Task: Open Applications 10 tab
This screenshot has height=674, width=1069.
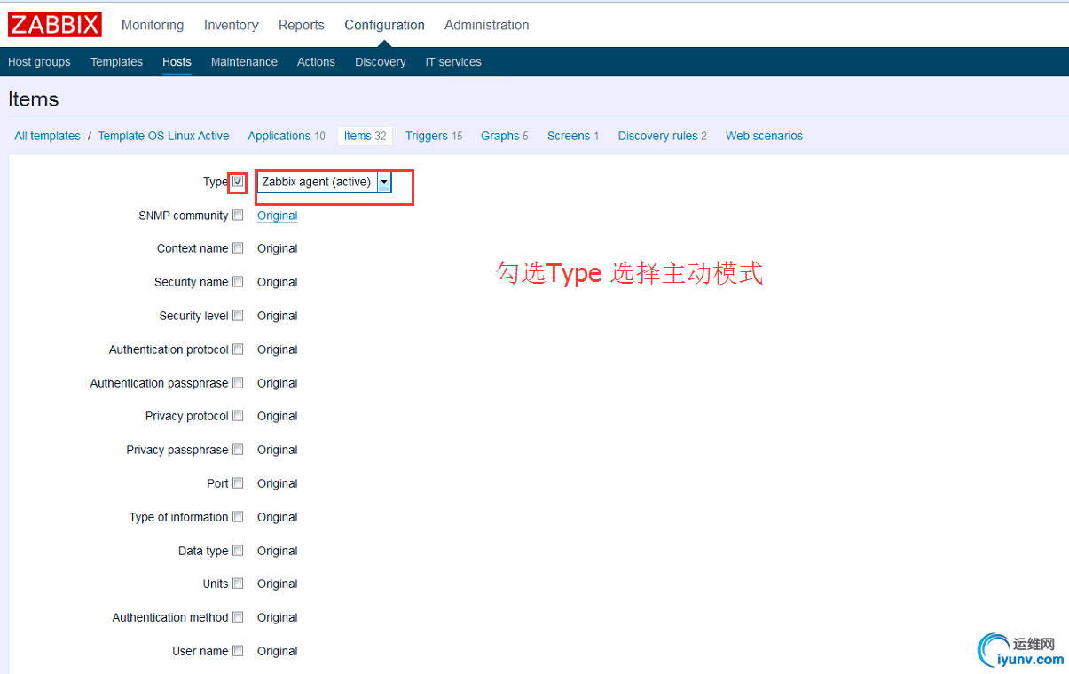Action: pyautogui.click(x=287, y=136)
